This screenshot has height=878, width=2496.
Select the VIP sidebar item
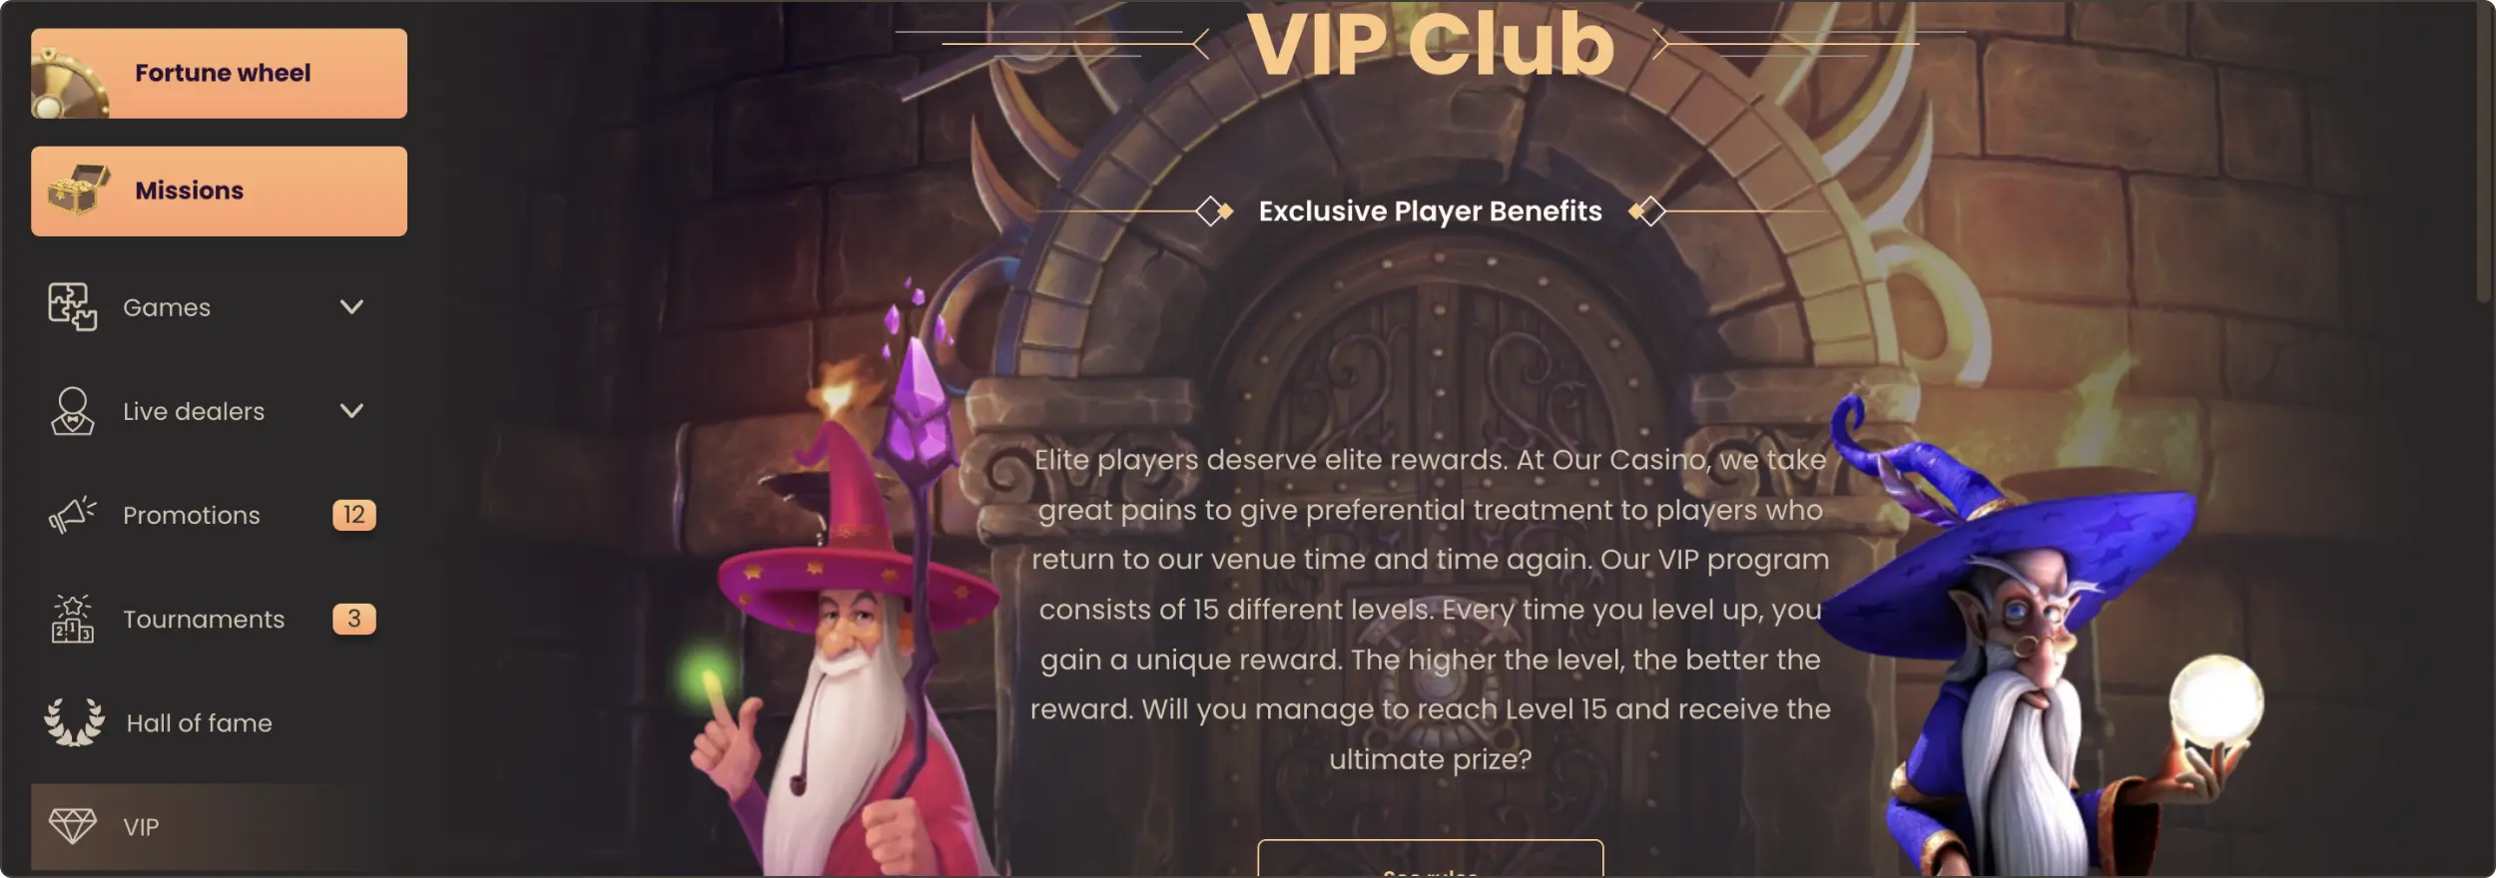pos(219,827)
